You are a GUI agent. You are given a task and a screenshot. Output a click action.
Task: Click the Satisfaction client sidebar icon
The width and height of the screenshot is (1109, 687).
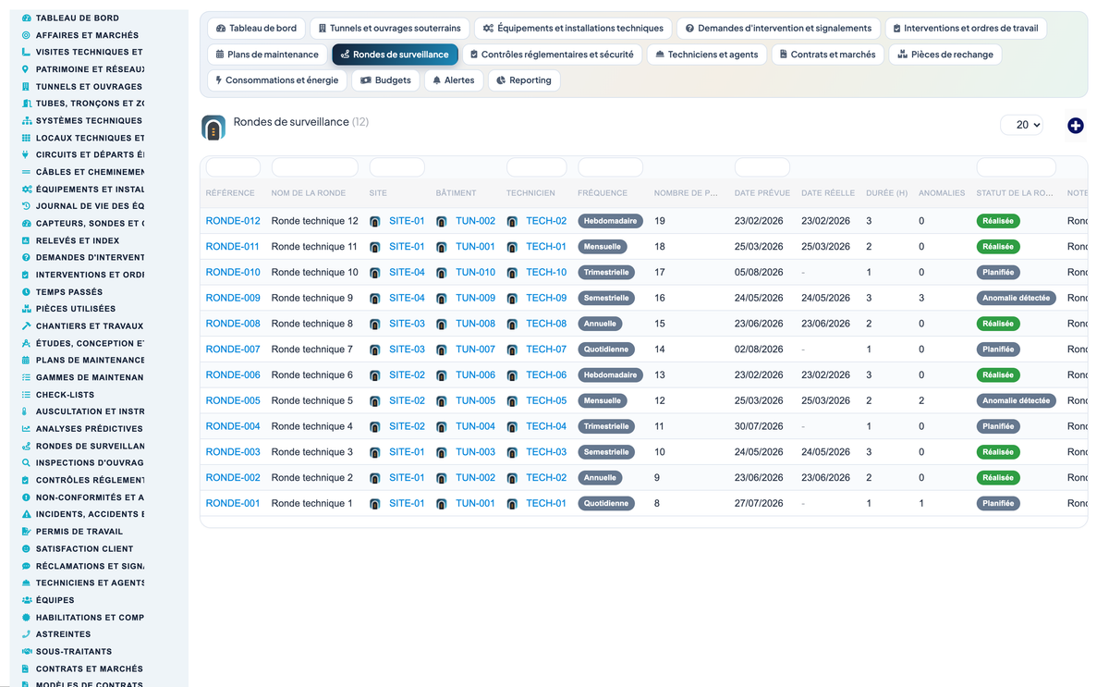(26, 548)
